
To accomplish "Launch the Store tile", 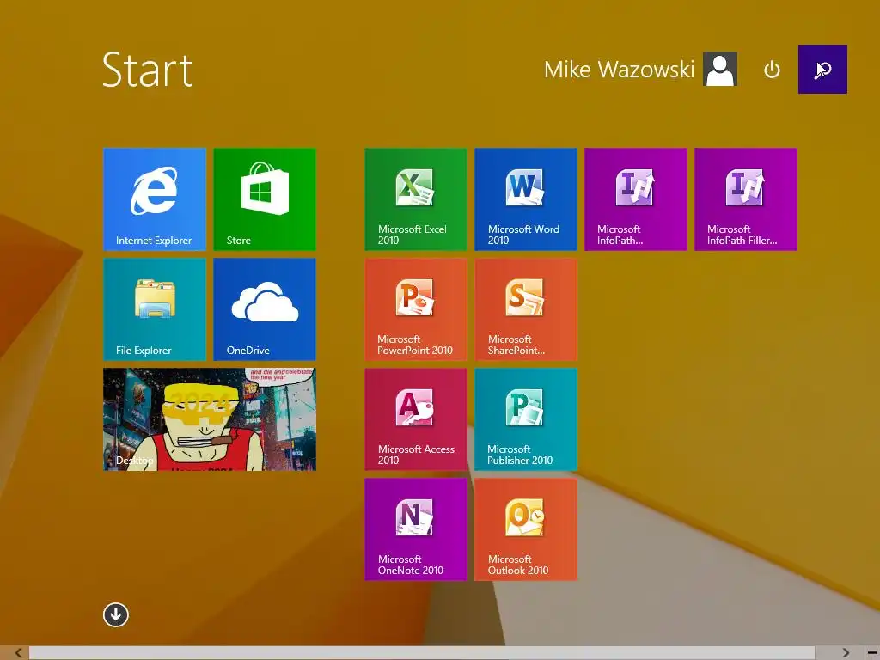I will pos(265,199).
